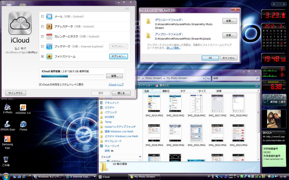The width and height of the screenshot is (289, 180).
Task: Expand the more links chevrons in Explorer
Action: (x=112, y=151)
